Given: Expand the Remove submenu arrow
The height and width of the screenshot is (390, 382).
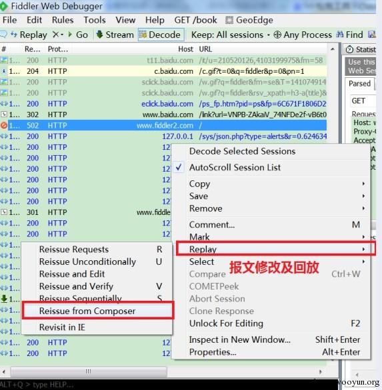Looking at the screenshot, I should pyautogui.click(x=363, y=208).
